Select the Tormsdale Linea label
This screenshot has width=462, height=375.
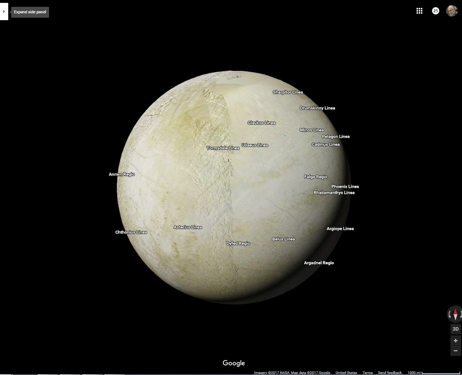coord(223,148)
